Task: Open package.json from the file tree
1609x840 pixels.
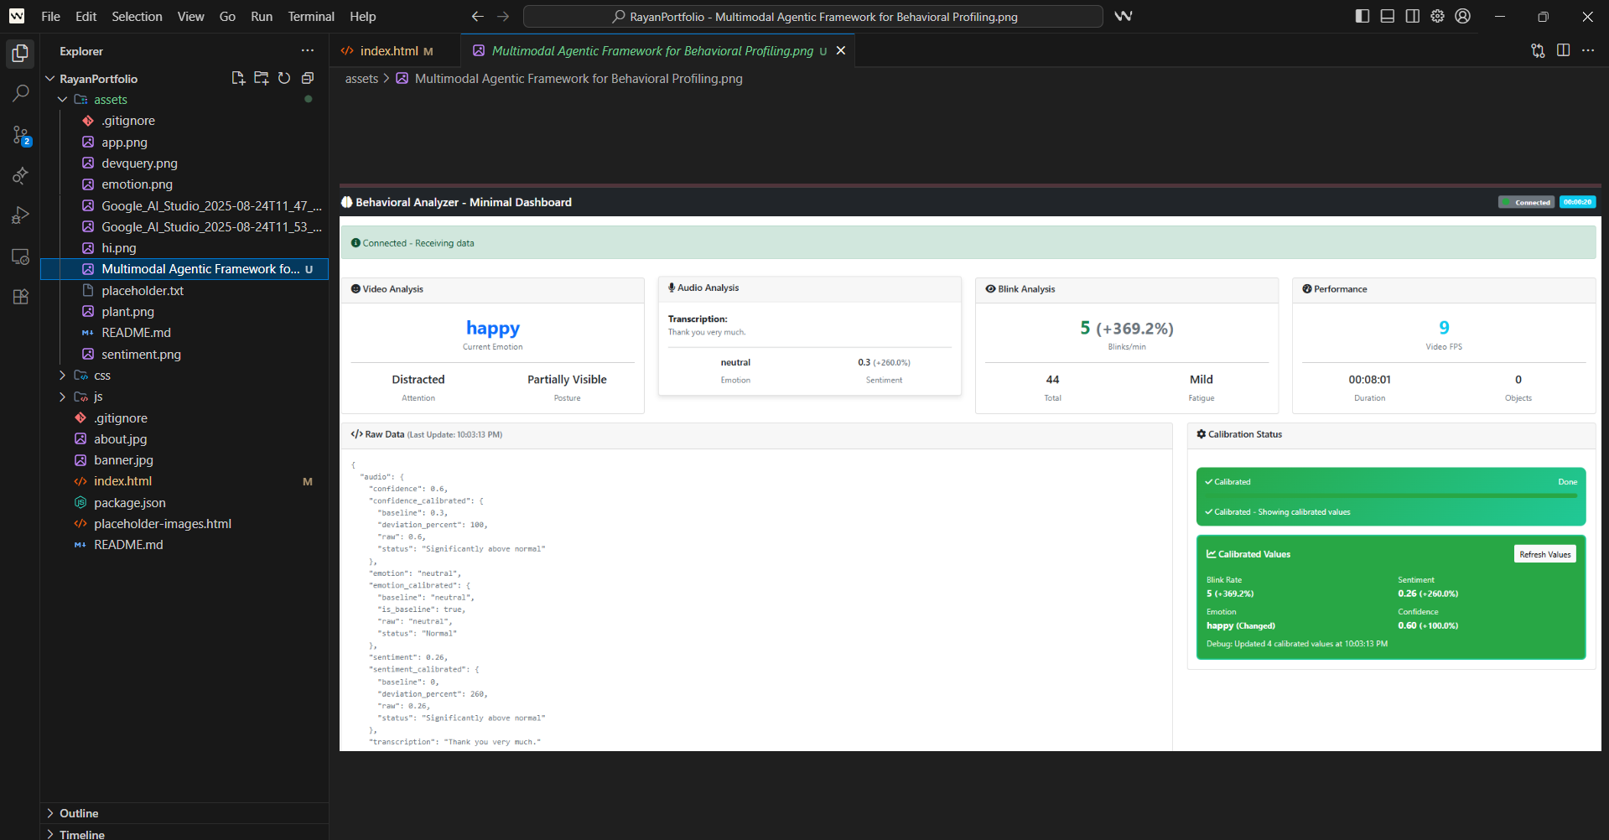Action: (129, 503)
